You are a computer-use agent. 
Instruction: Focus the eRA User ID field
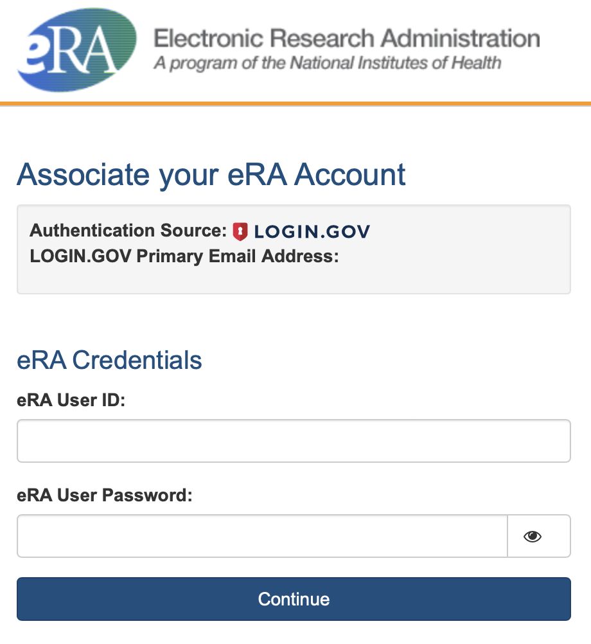pyautogui.click(x=294, y=441)
